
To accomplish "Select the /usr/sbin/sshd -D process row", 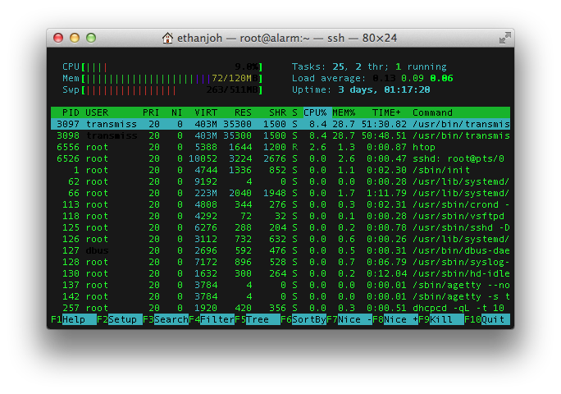I will coord(280,227).
